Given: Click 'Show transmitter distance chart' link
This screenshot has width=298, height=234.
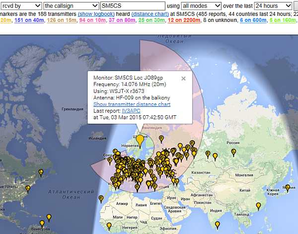Looking at the screenshot, I should click(x=132, y=104).
